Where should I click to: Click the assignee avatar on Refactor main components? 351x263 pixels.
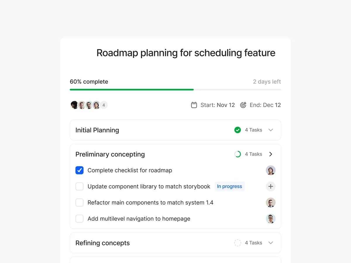tap(271, 203)
